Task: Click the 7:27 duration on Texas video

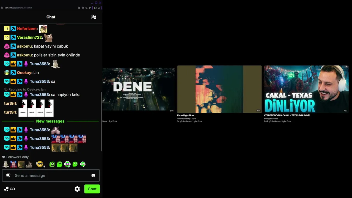Action: [345, 111]
